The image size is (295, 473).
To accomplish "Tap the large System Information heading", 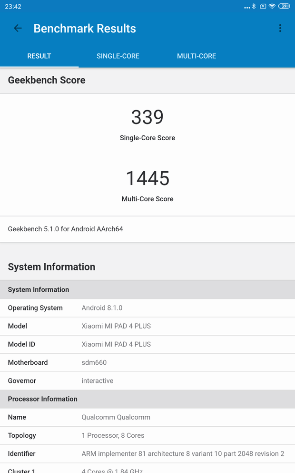I will coord(51,267).
